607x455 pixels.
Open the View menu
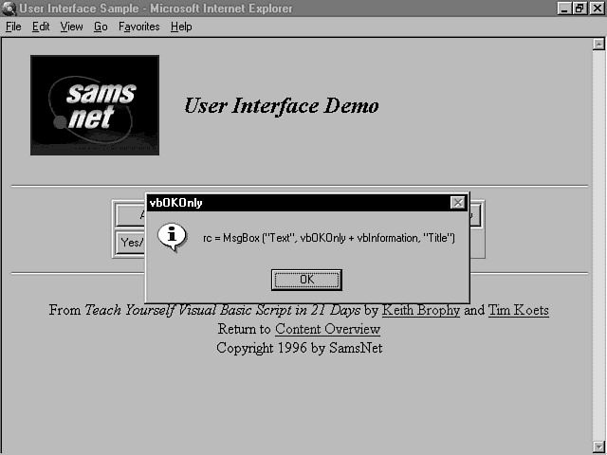click(x=72, y=27)
